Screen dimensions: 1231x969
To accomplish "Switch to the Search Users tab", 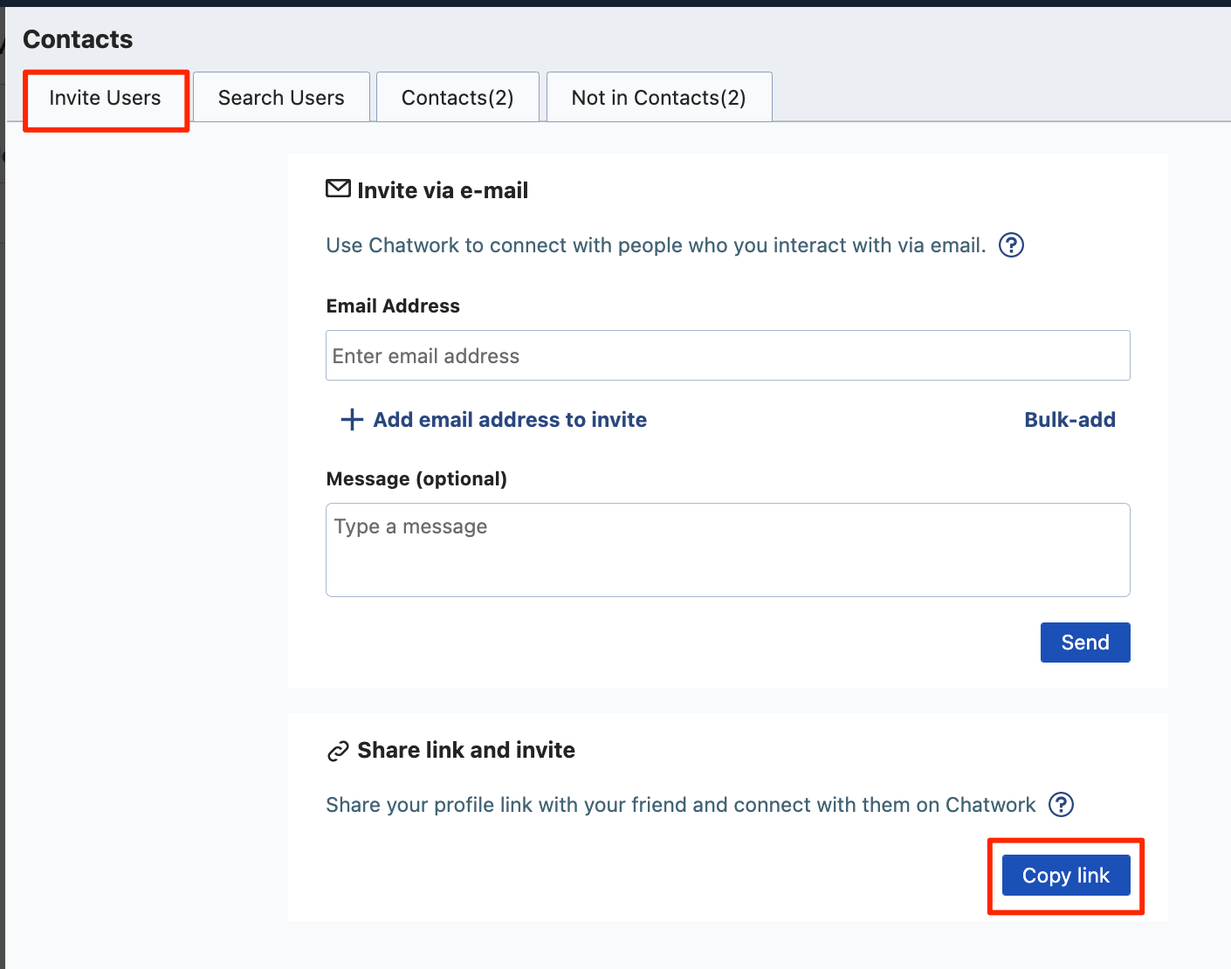I will [x=281, y=97].
